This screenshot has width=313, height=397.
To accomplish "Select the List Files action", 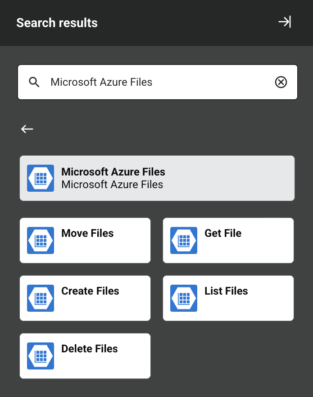I will coord(228,298).
